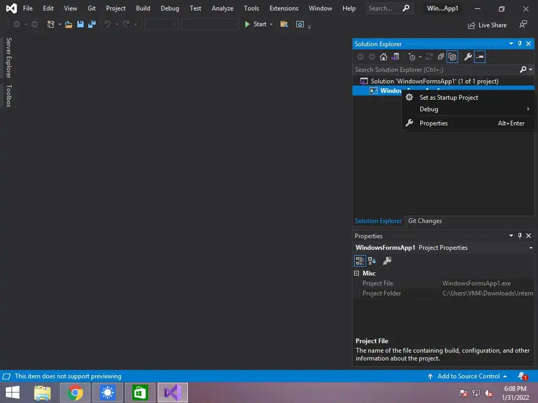
Task: Click the Alphabetical sort icon in Properties
Action: tap(372, 261)
